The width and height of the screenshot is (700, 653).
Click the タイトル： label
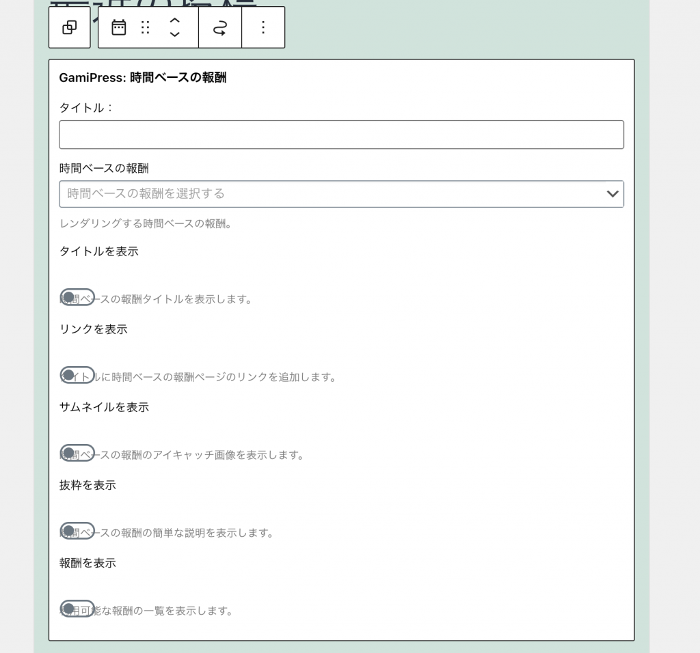coord(86,108)
